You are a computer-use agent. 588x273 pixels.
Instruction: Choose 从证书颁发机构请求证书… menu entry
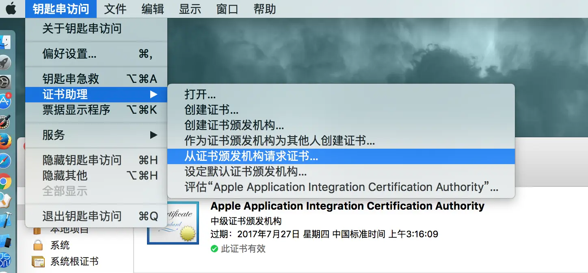pos(341,156)
